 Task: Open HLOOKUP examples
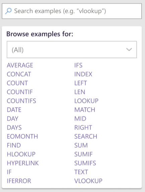(21, 154)
